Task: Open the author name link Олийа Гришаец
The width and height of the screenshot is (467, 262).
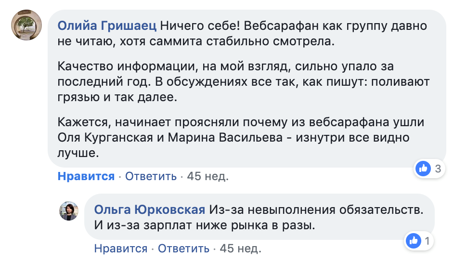Action: [106, 25]
